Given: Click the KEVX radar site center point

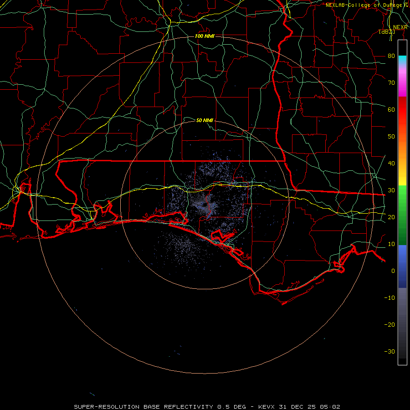Looking at the screenshot, I should (x=205, y=205).
